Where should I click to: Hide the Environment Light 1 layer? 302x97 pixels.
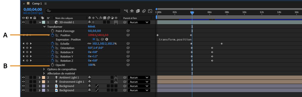pyautogui.click(x=23, y=82)
